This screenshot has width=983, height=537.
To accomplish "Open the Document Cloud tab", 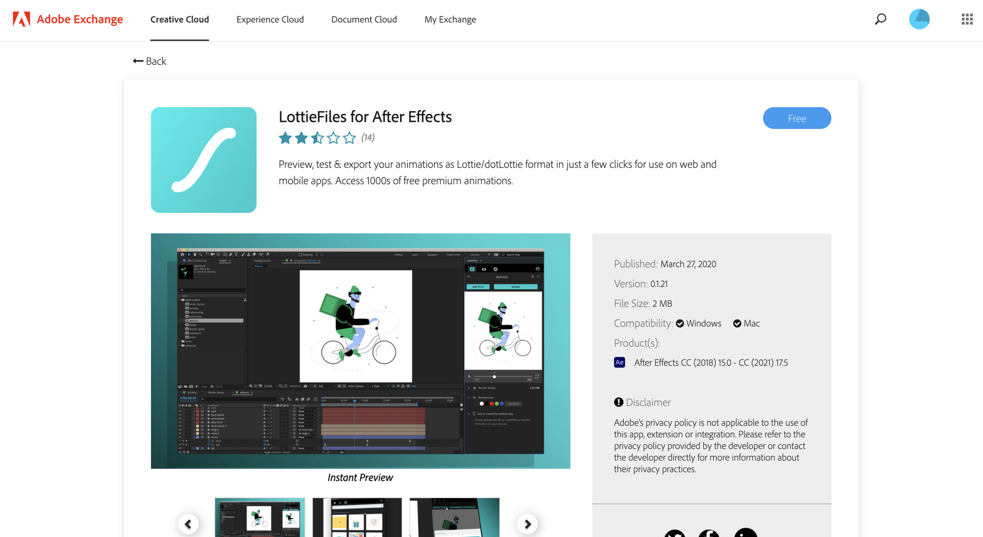I will (364, 19).
